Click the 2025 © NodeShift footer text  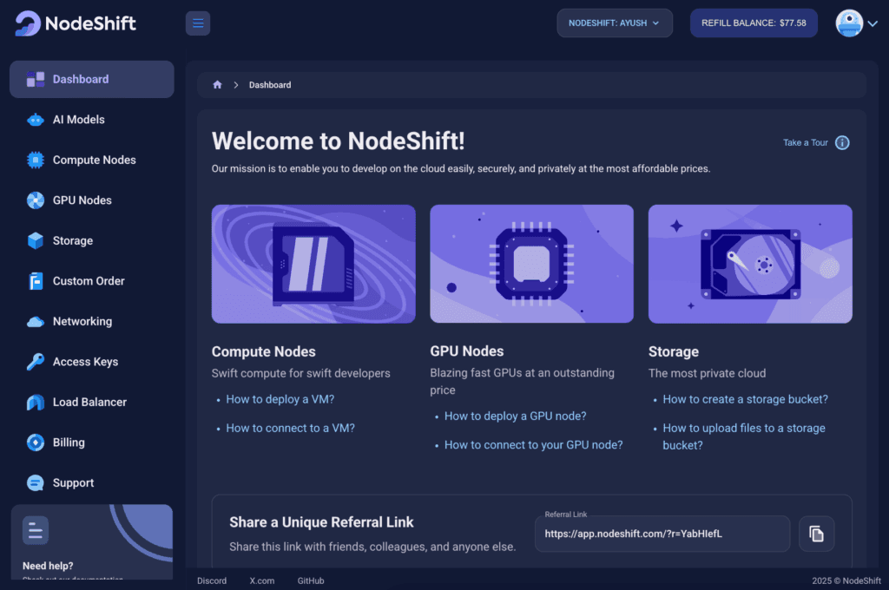click(846, 581)
